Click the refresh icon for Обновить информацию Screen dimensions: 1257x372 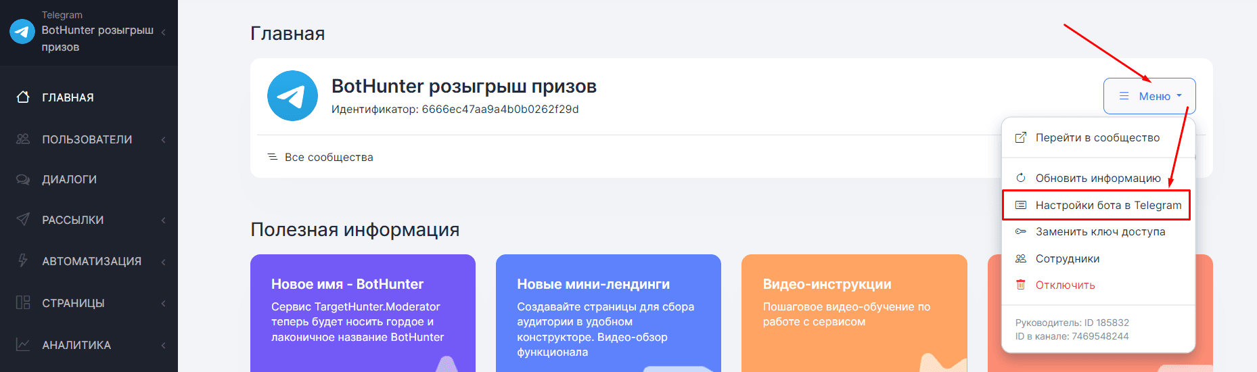[1021, 177]
